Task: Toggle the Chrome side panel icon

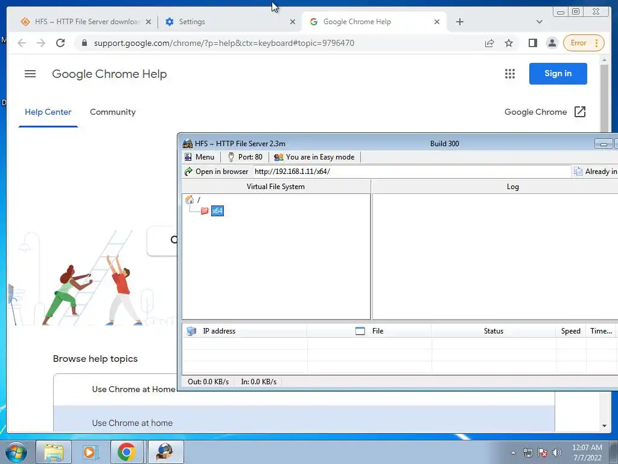Action: click(533, 43)
